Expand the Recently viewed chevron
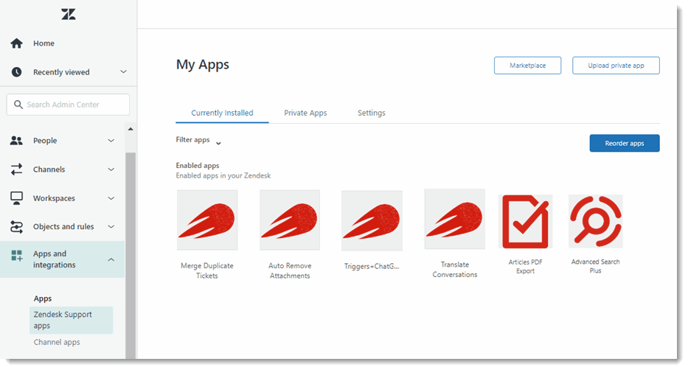Image resolution: width=688 pixels, height=367 pixels. tap(123, 71)
